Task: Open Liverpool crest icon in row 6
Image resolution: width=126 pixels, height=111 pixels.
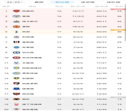Action: [16, 37]
